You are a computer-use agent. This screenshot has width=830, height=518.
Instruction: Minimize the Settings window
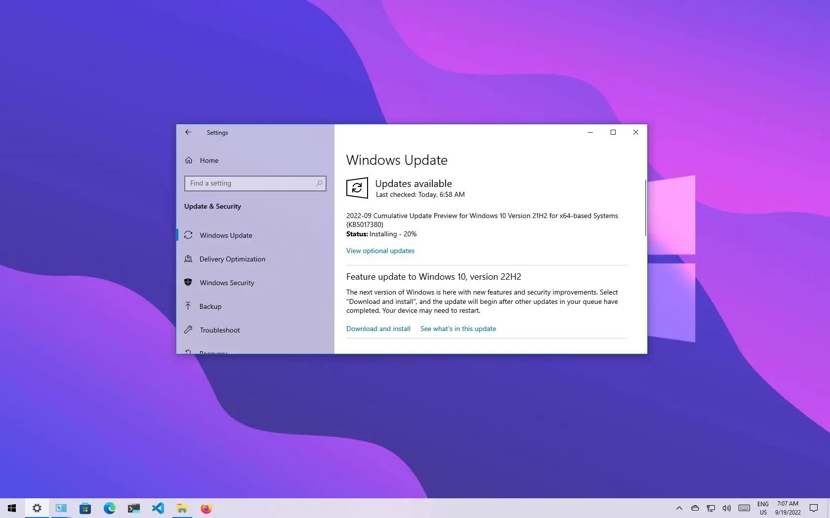[x=590, y=132]
